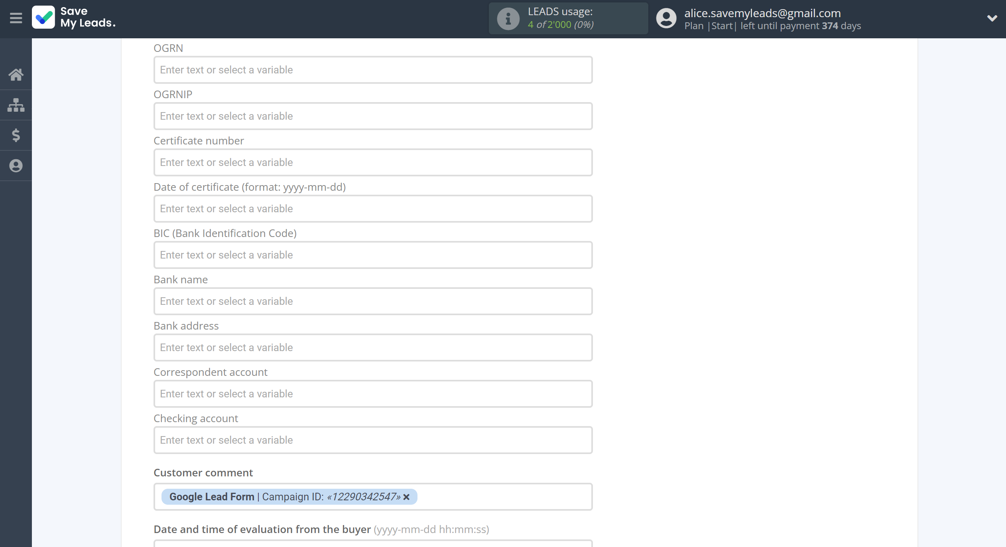
Task: Open the hamburger menu
Action: (16, 18)
